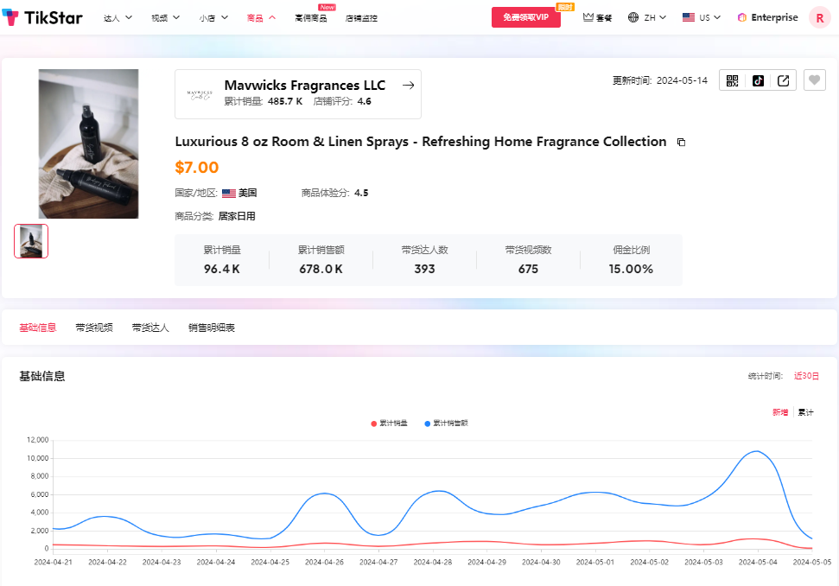The height and width of the screenshot is (586, 839).
Task: Click the 485.7 K shop sales figure
Action: click(285, 102)
